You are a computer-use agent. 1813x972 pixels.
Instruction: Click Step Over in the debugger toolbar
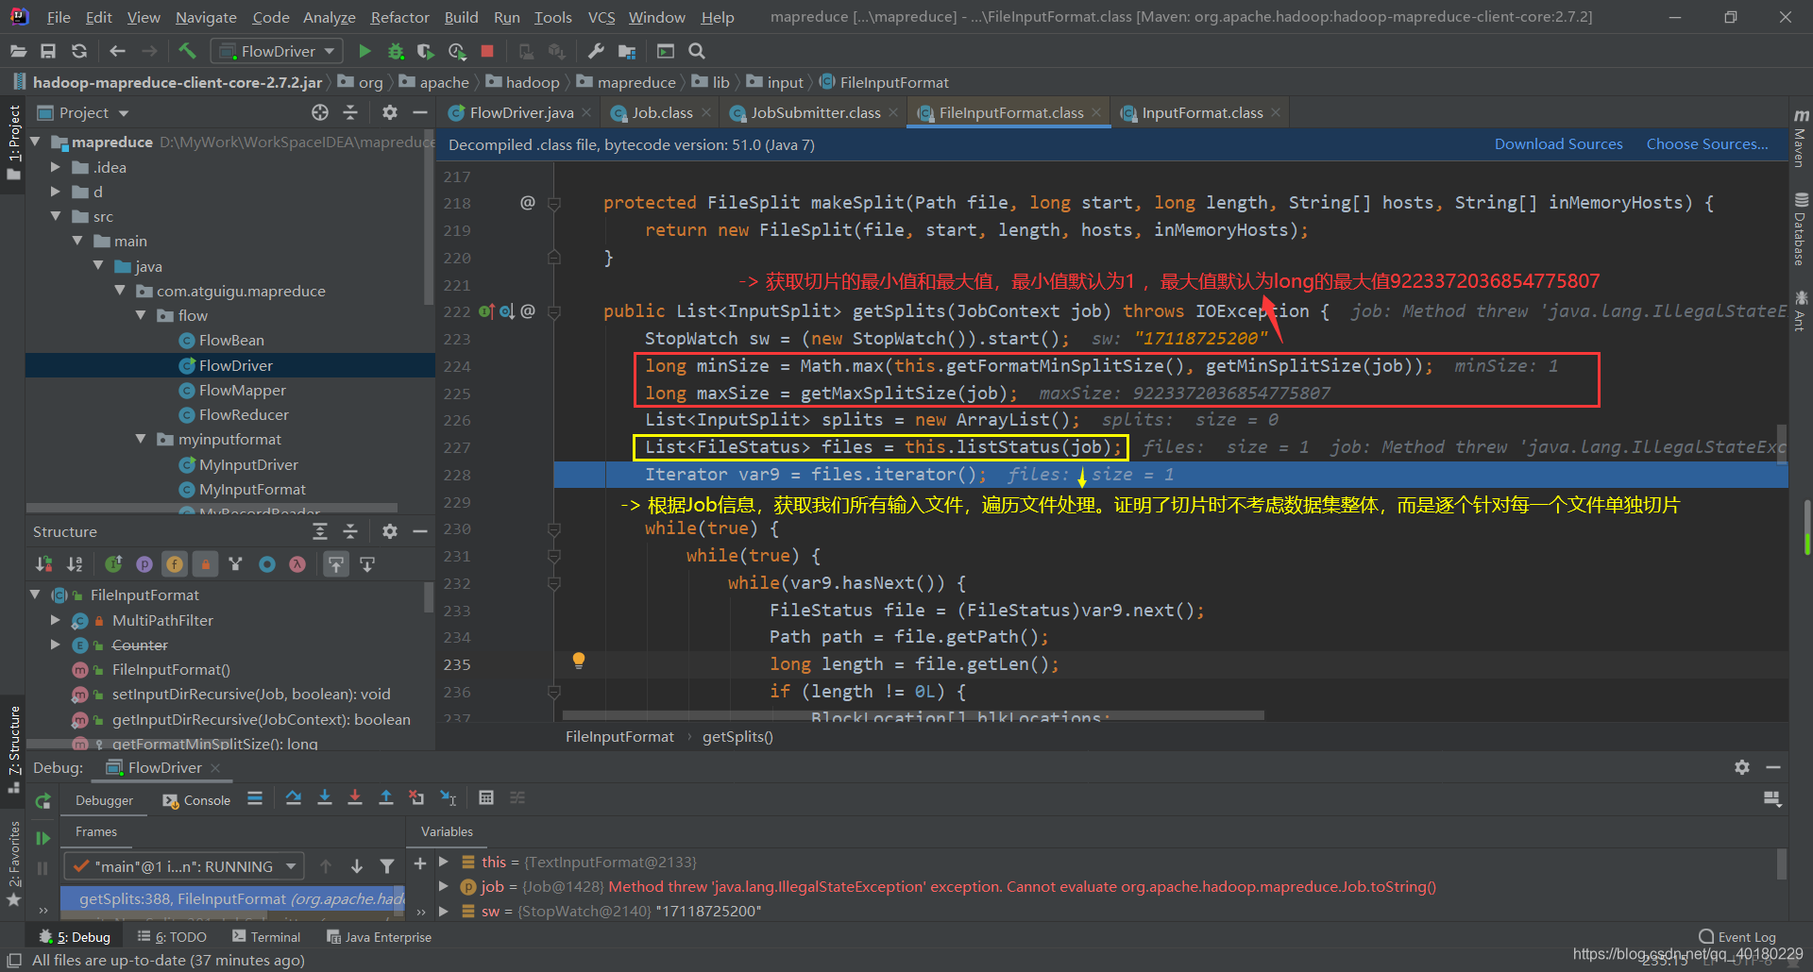click(x=294, y=797)
